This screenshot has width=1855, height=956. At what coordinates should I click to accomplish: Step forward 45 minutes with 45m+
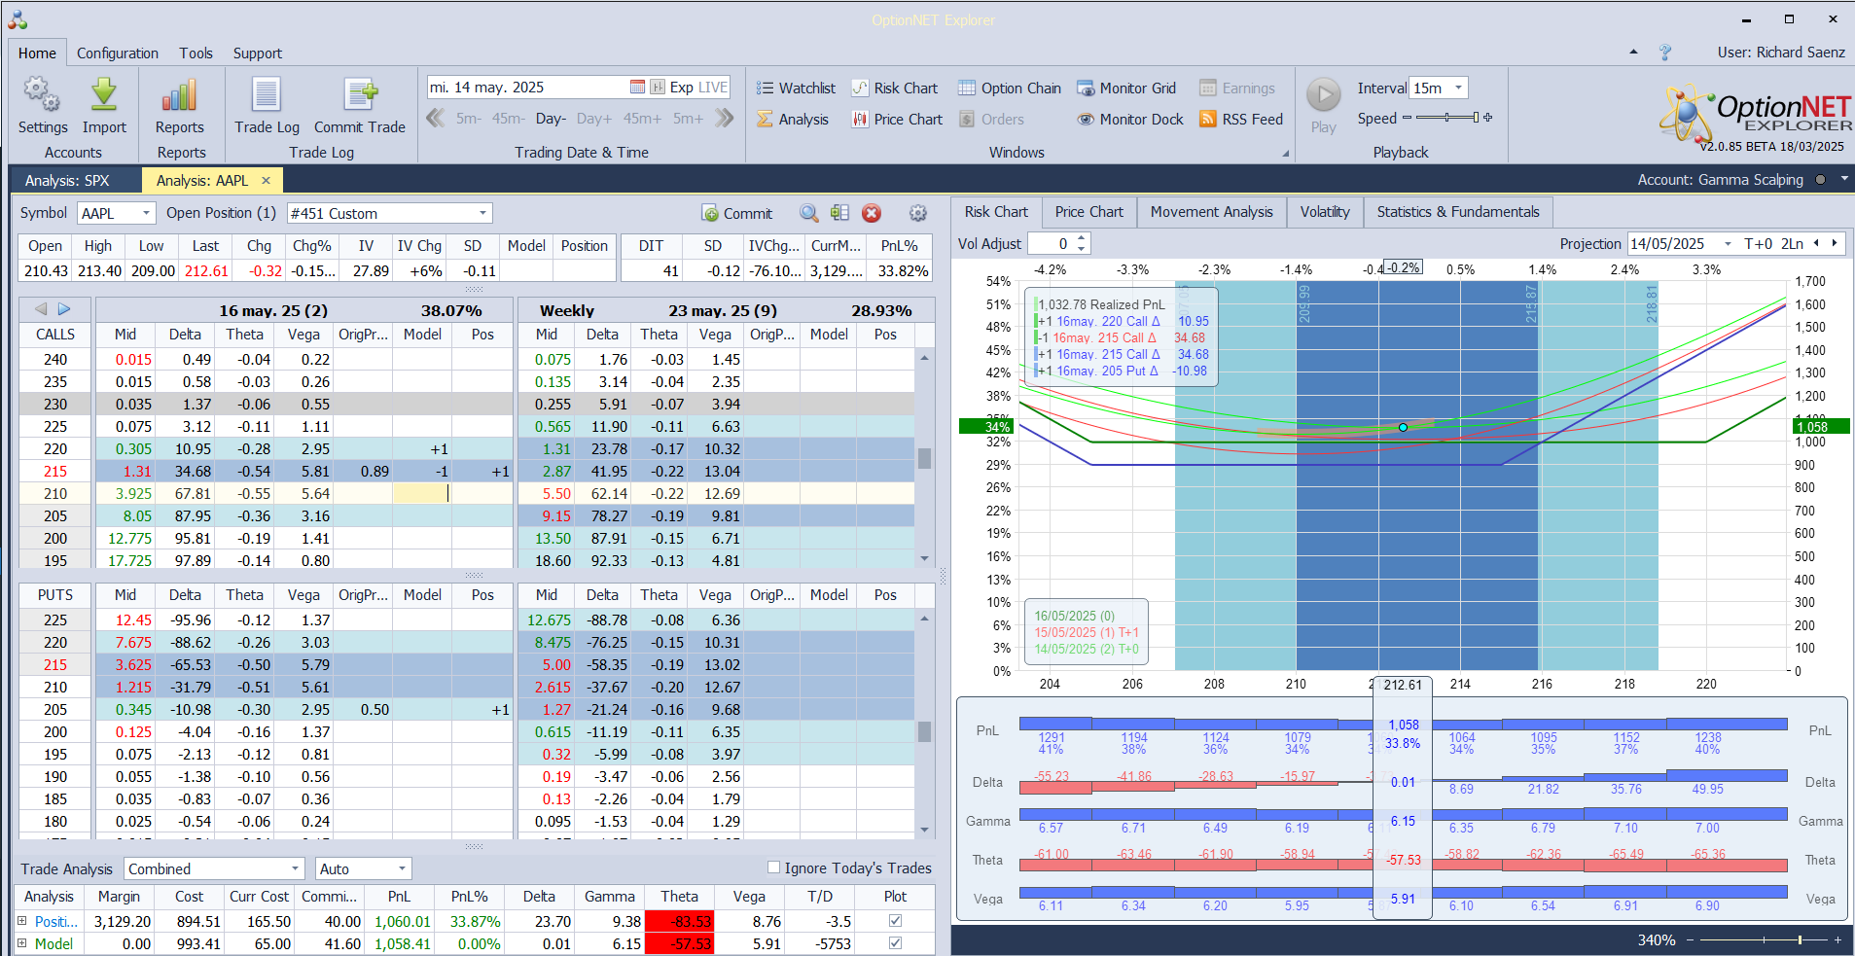642,119
